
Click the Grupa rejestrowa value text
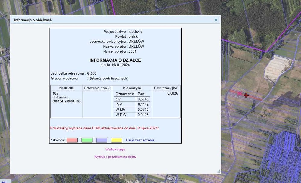(x=107, y=78)
